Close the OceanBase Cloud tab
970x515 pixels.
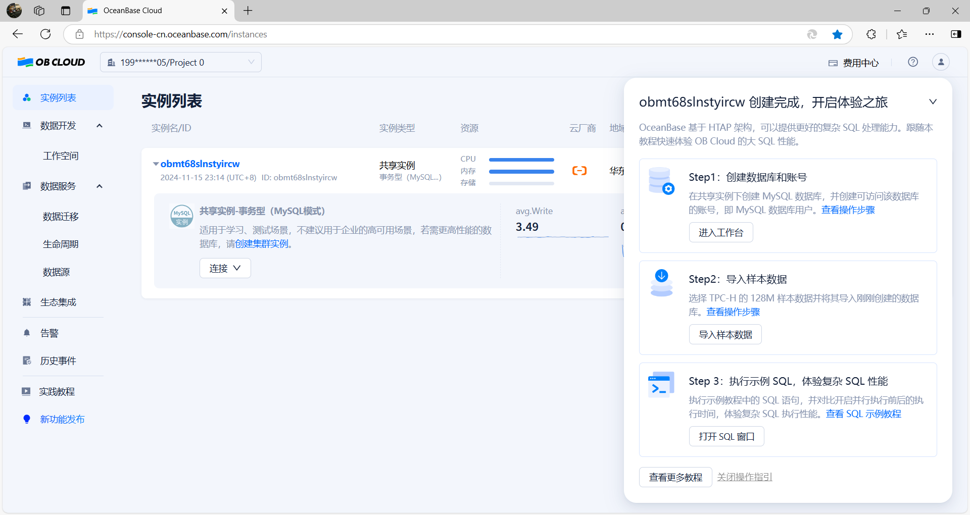point(224,11)
